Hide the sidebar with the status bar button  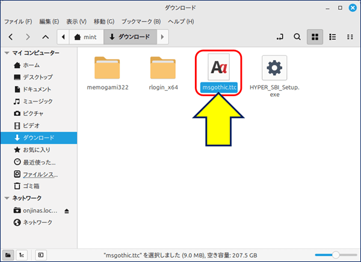tap(41, 255)
